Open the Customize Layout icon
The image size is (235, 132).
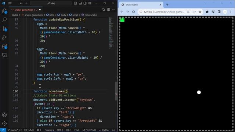(90, 3)
